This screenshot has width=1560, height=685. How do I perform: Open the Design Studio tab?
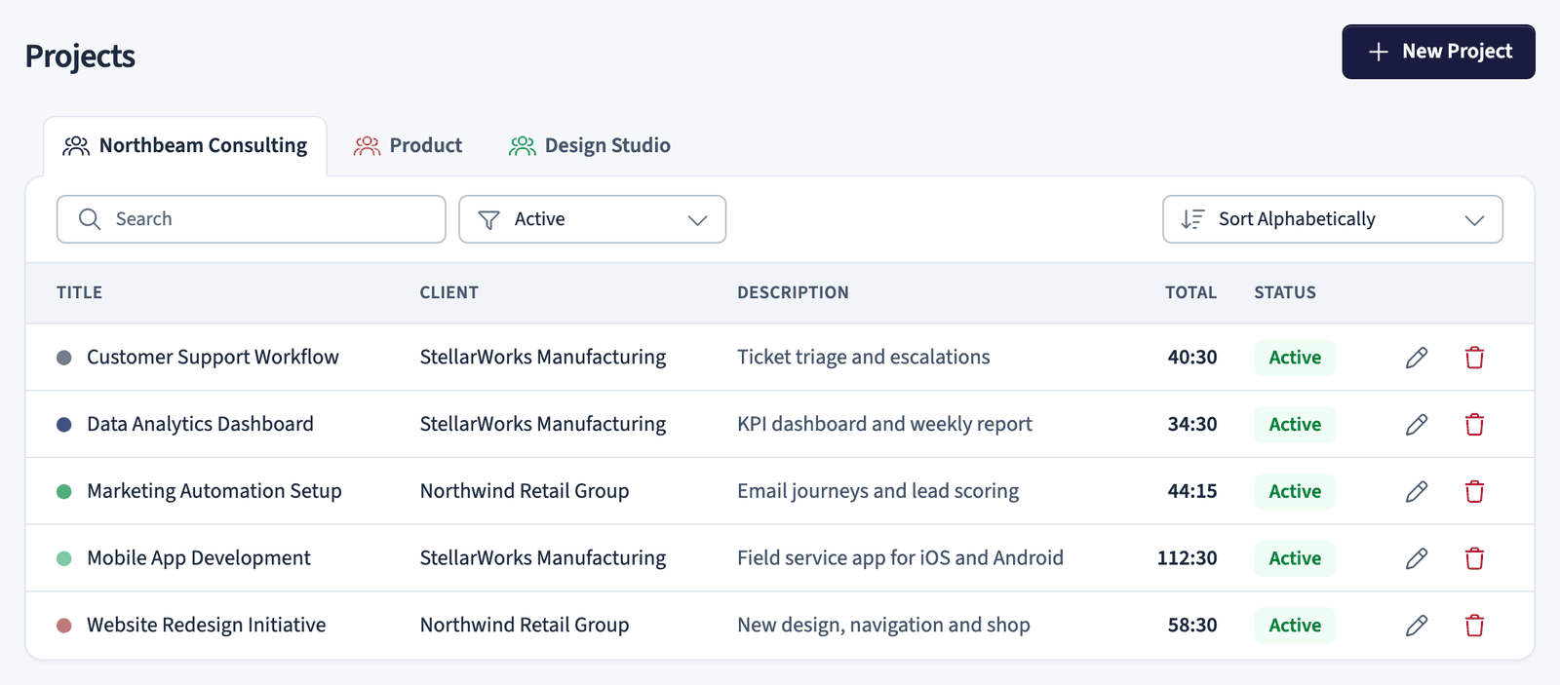click(590, 146)
